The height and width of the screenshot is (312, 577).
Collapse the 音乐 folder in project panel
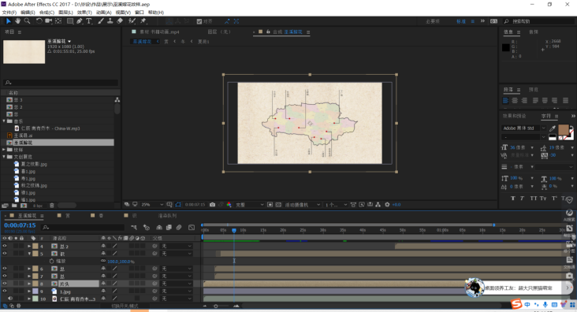[x=4, y=121]
